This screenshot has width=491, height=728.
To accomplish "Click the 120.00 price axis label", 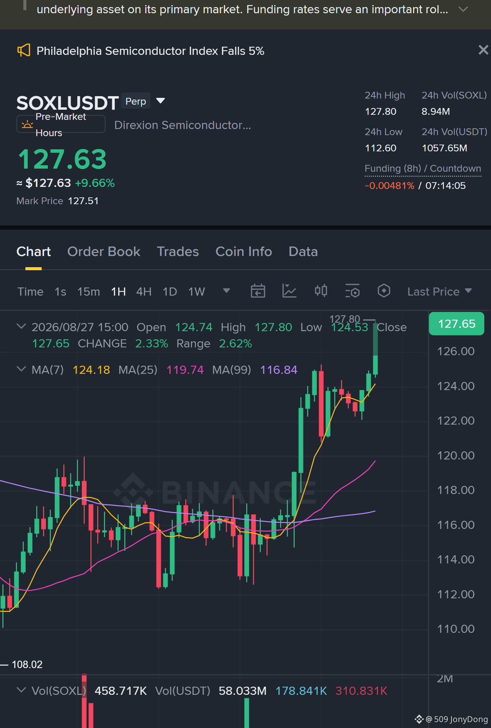I will click(x=456, y=455).
